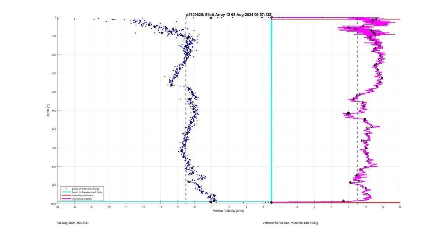Image resolution: width=442 pixels, height=229 pixels.
Task: Click the y-axis tick label 900
Action: pyautogui.click(x=54, y=185)
